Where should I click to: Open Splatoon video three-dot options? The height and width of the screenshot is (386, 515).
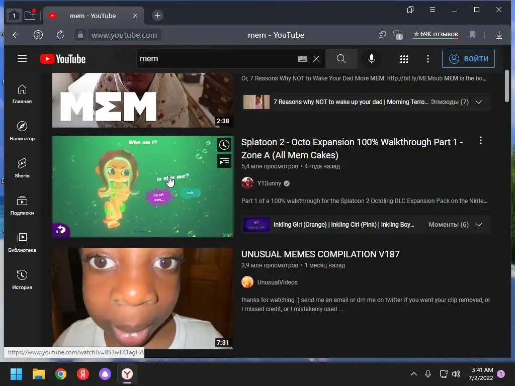[x=480, y=141]
